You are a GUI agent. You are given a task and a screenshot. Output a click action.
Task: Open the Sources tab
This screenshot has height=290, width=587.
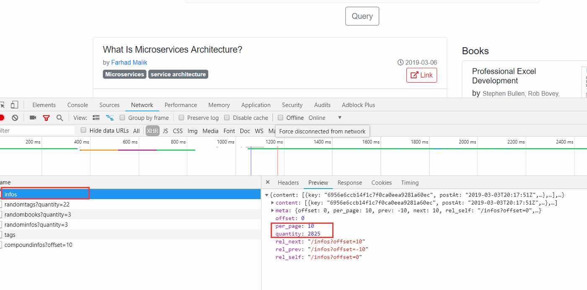click(109, 105)
